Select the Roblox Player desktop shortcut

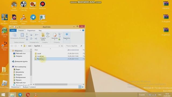coord(5,84)
